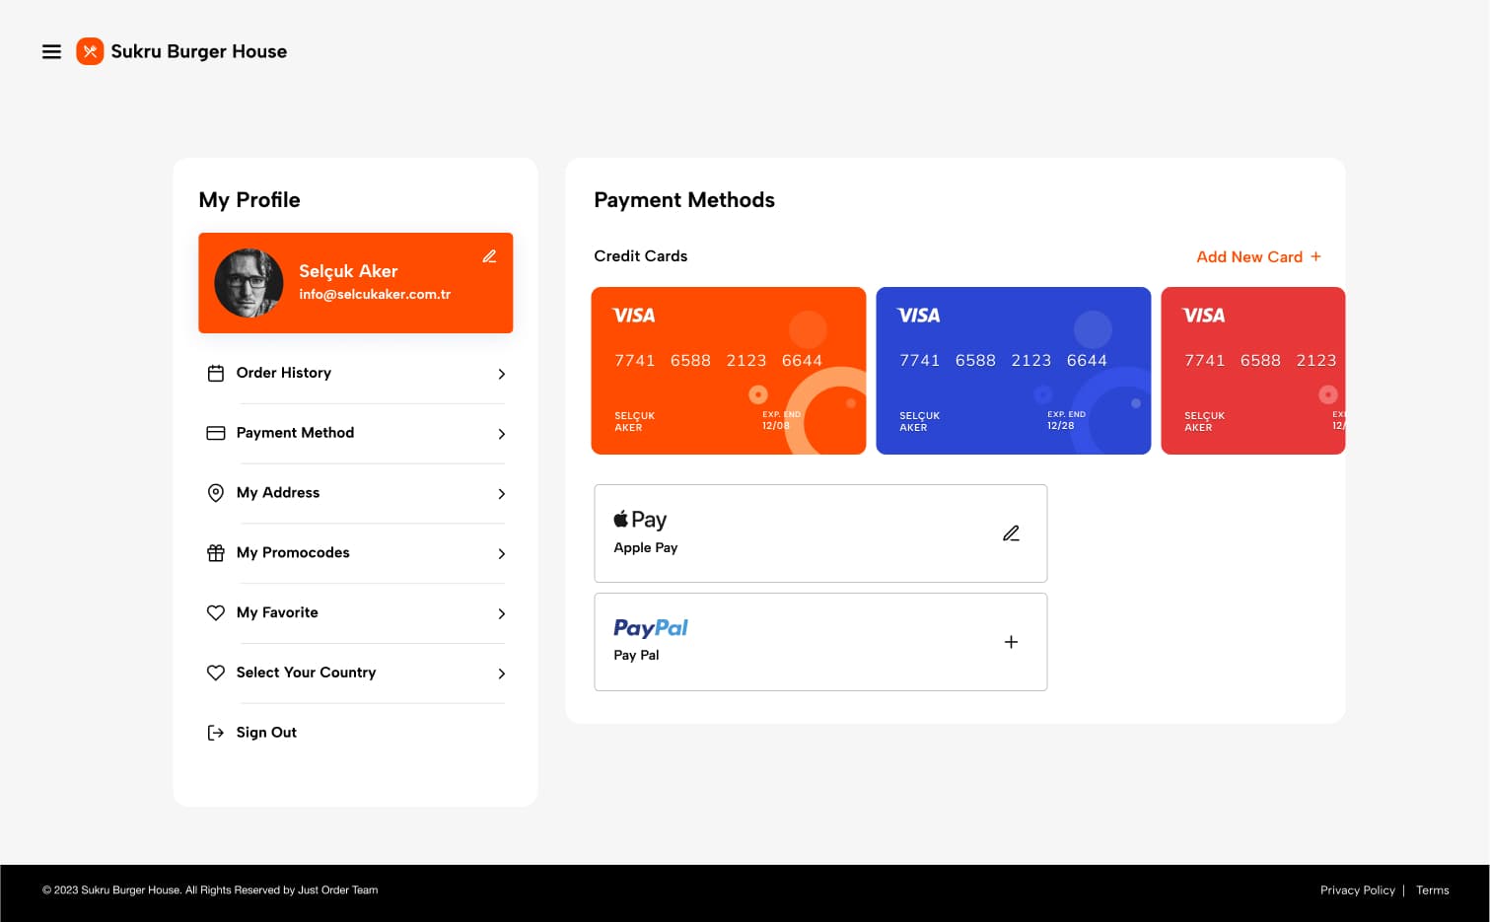Click Add New Card link
1490x922 pixels.
pyautogui.click(x=1258, y=256)
